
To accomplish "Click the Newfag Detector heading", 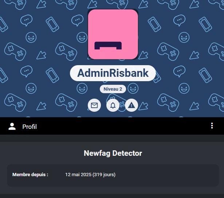I will point(113,153).
